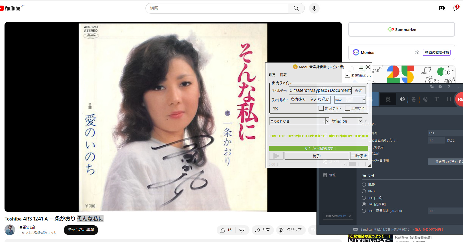
Task: Click the YouTube 検索 search field
Action: [217, 8]
